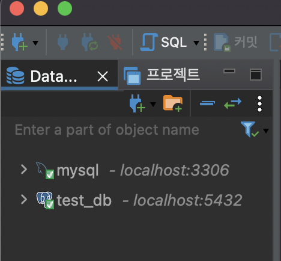Click the blue Collapse All icon
Image resolution: width=281 pixels, height=261 pixels.
coord(207,103)
